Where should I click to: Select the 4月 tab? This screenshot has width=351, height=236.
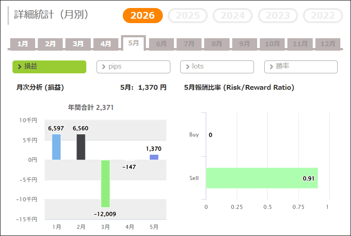[x=106, y=44]
